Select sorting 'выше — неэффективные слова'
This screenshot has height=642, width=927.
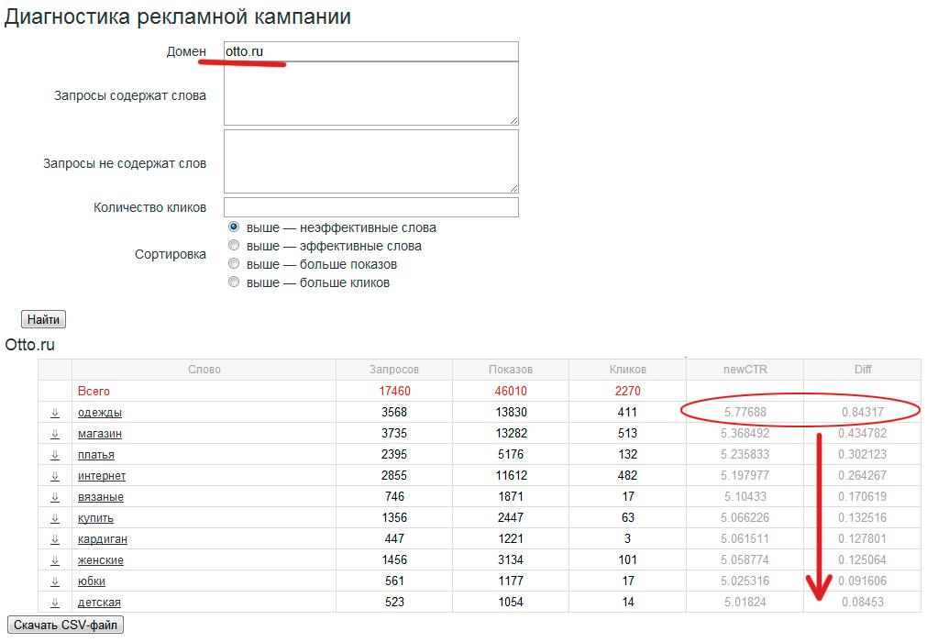[234, 227]
